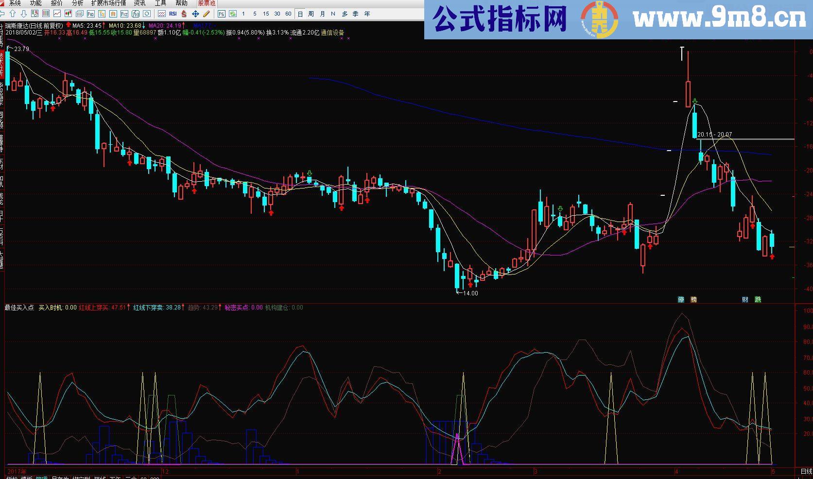This screenshot has width=813, height=479.
Task: Click the crosshair pan tool icon
Action: (x=195, y=14)
